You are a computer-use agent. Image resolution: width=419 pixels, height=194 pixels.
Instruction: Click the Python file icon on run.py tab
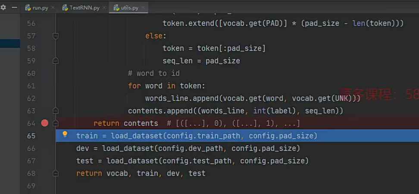point(28,8)
